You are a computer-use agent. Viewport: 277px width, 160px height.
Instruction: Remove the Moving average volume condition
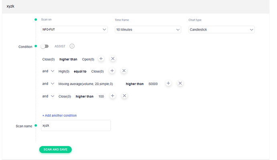[x=180, y=83]
